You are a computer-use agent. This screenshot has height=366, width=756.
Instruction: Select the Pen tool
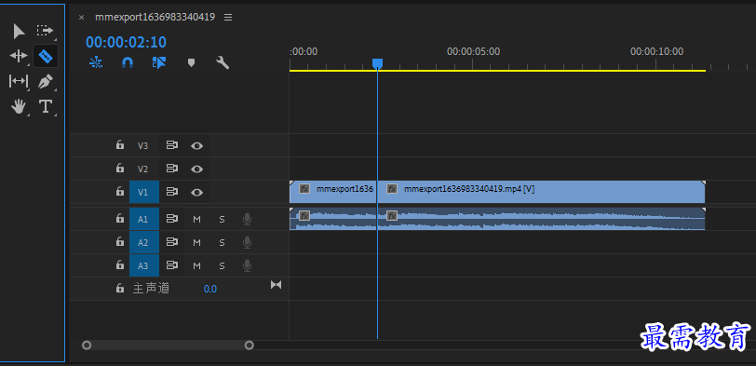(46, 81)
